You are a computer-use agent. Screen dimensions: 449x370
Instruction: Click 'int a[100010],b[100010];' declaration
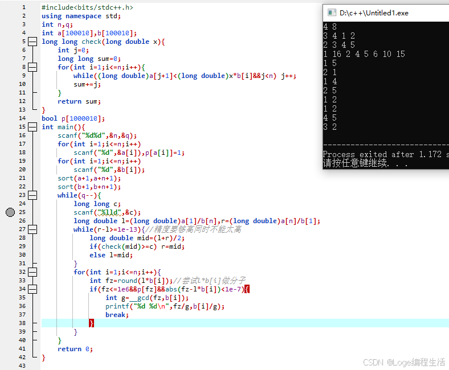pos(89,33)
